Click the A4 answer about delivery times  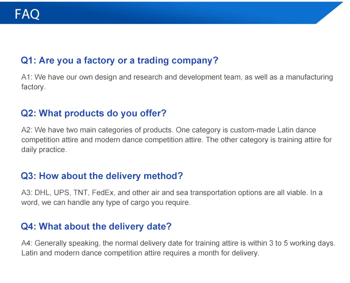click(178, 248)
